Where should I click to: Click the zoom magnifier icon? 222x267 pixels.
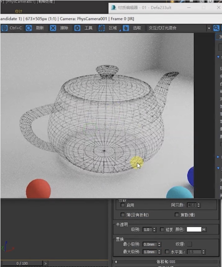coord(216,28)
